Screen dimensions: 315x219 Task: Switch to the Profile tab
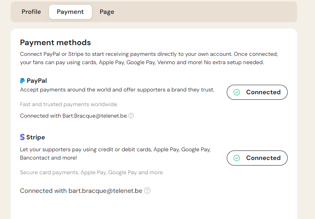[31, 12]
